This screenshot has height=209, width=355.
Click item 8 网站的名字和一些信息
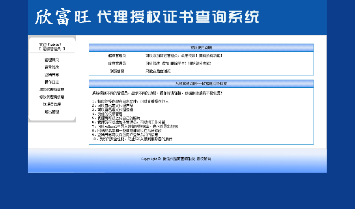click(x=127, y=130)
